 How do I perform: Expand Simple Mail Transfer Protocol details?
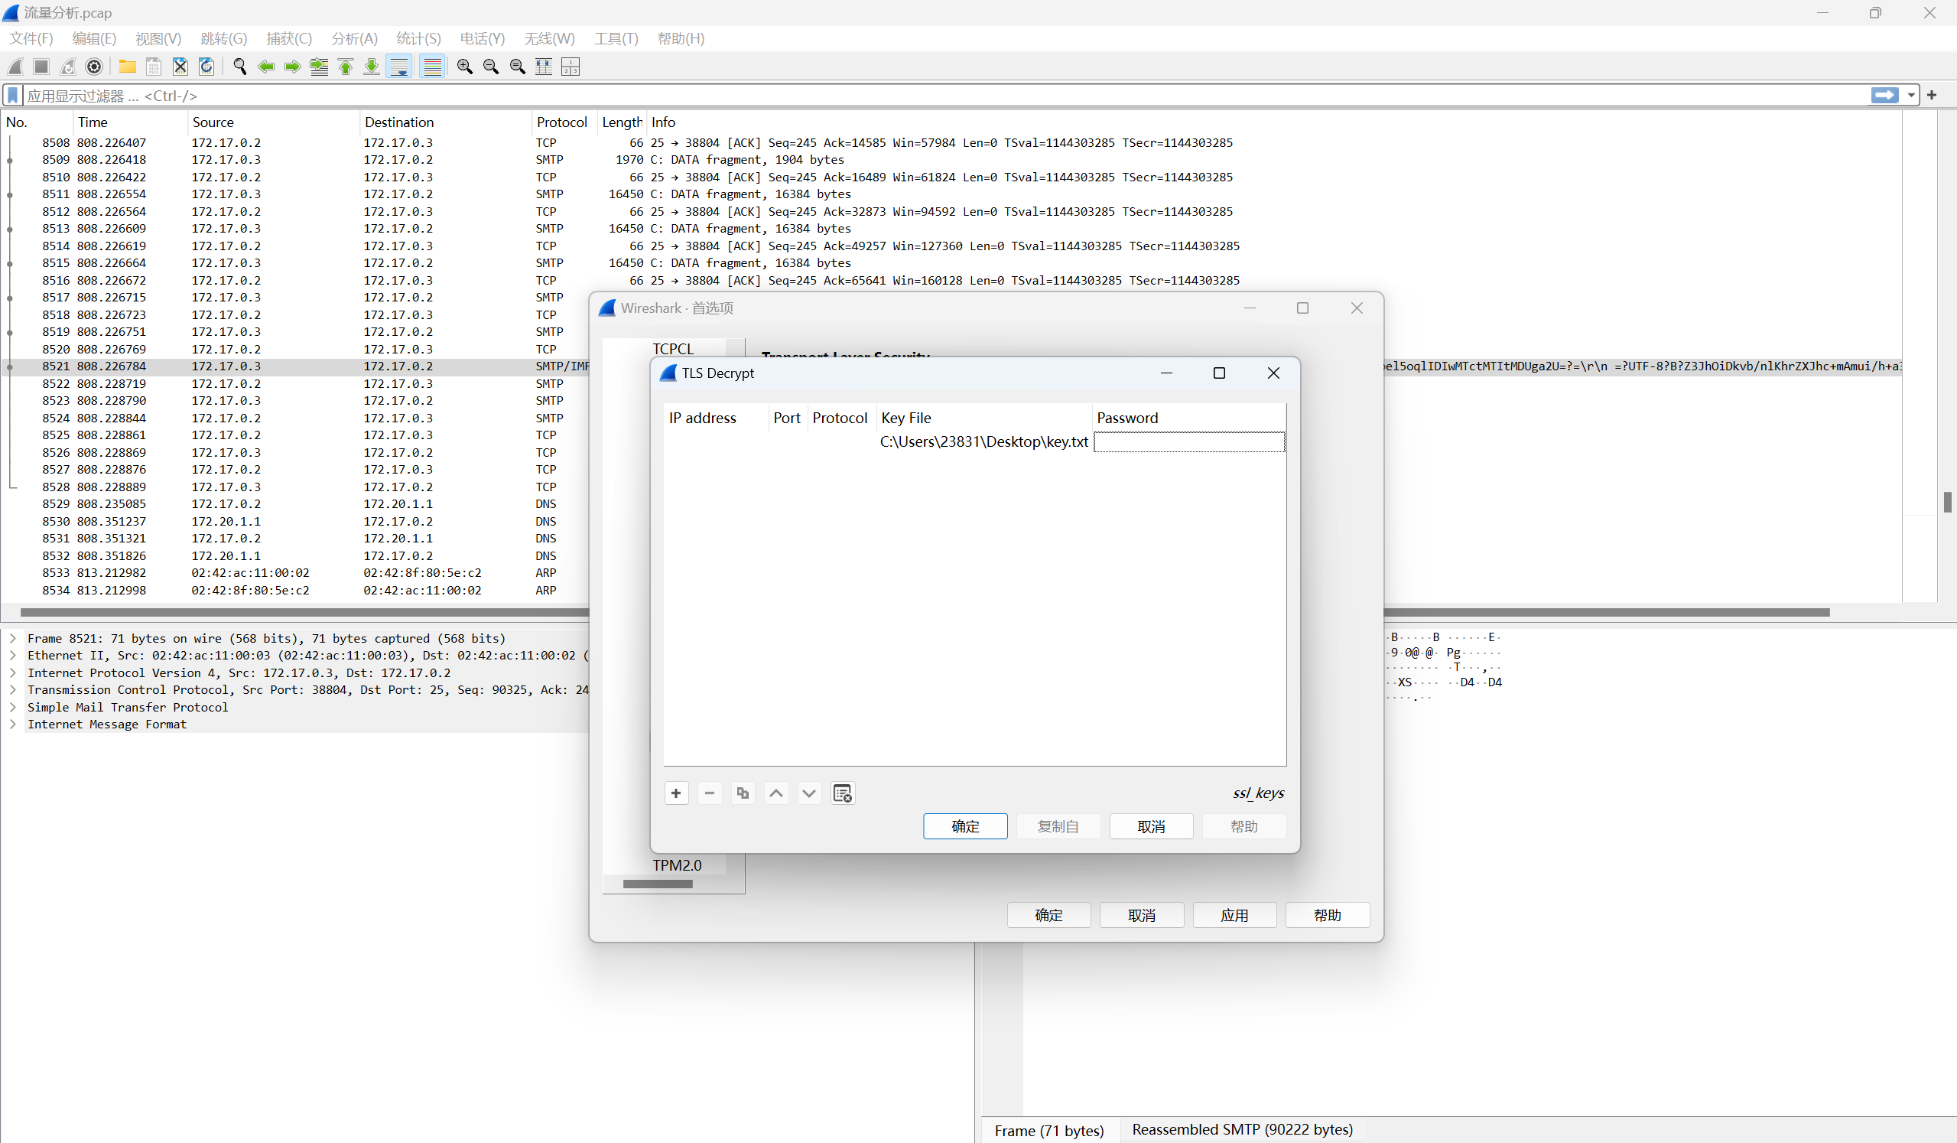(x=12, y=707)
